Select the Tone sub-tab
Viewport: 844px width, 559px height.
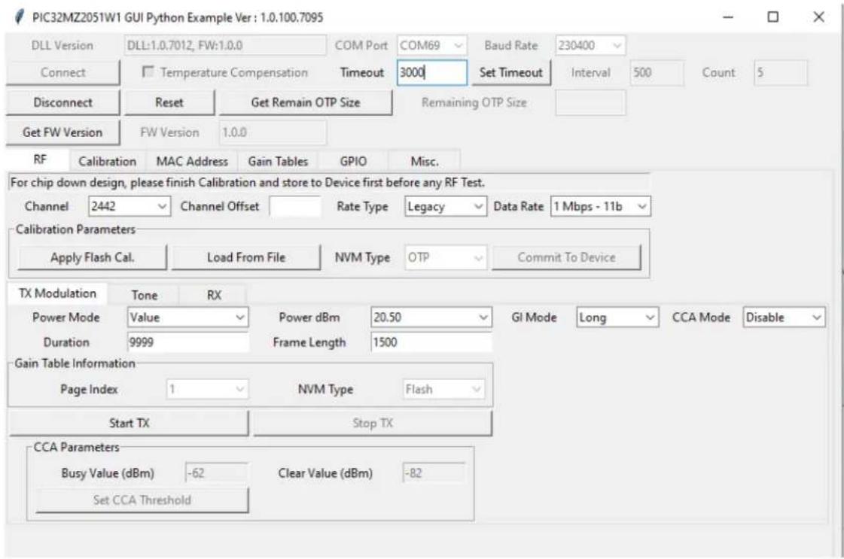[144, 295]
